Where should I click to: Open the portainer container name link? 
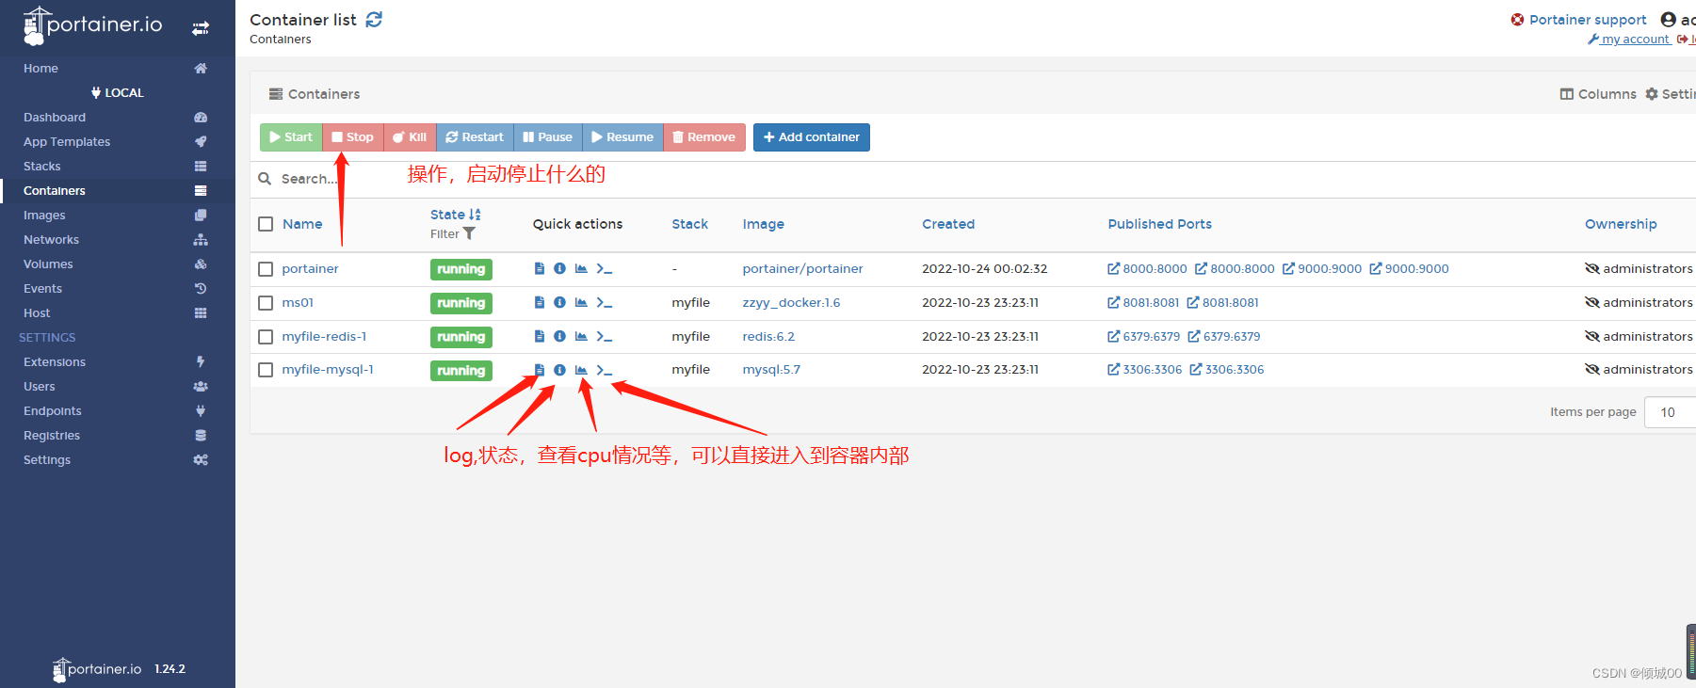pos(310,269)
